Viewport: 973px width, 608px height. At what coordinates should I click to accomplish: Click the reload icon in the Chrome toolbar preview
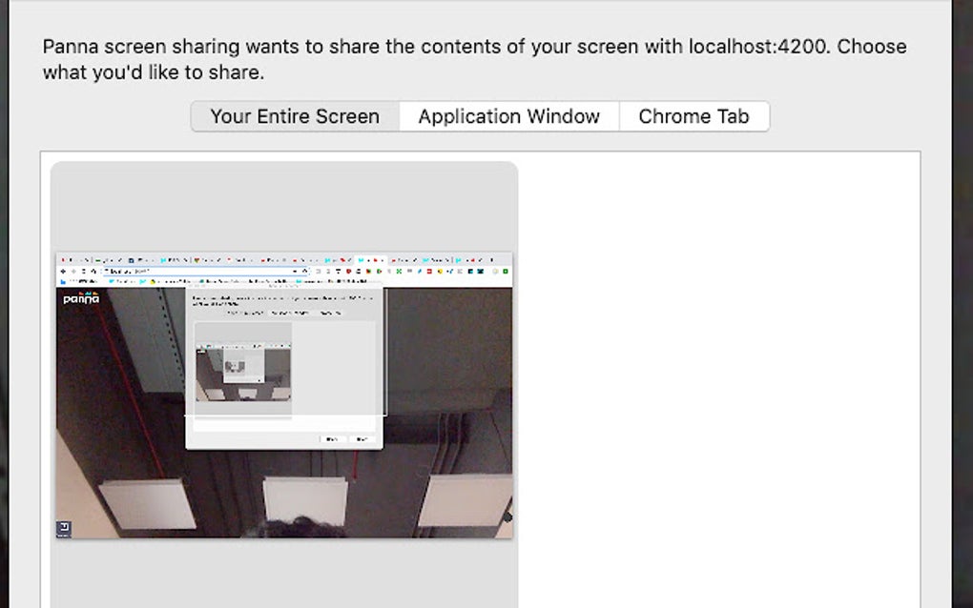click(84, 272)
